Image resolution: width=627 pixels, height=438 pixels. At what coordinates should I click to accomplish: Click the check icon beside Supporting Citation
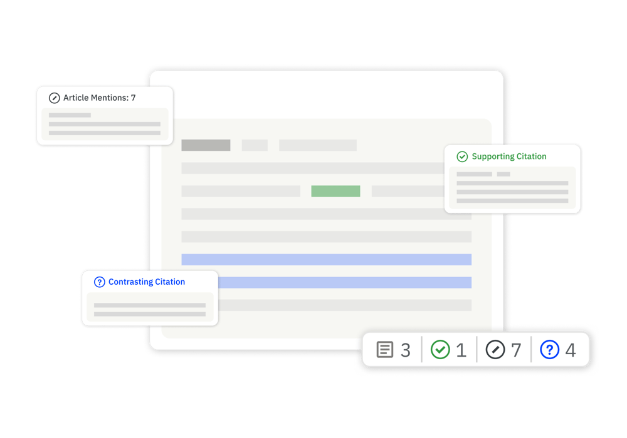click(462, 156)
